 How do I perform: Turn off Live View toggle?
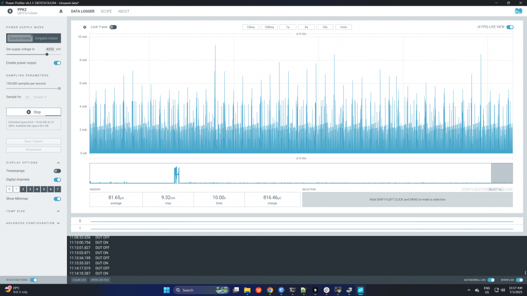[x=510, y=27]
